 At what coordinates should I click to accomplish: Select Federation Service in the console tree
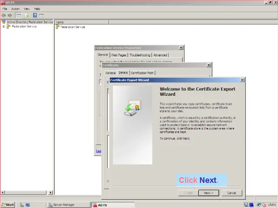click(x=24, y=26)
